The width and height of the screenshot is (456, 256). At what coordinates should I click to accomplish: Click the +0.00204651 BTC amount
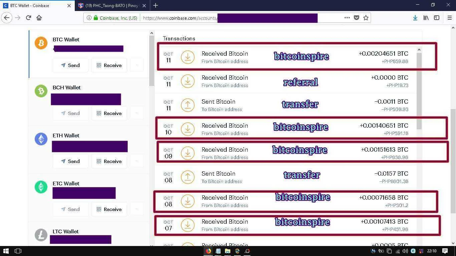(384, 53)
